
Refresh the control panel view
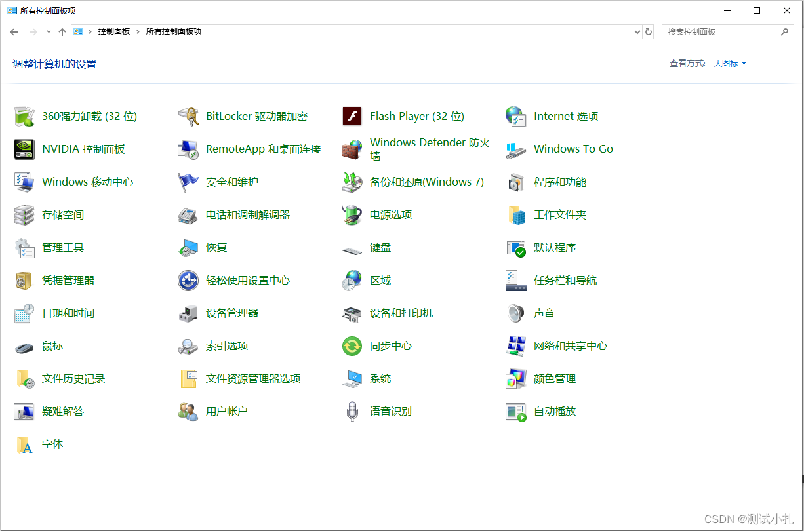point(649,31)
